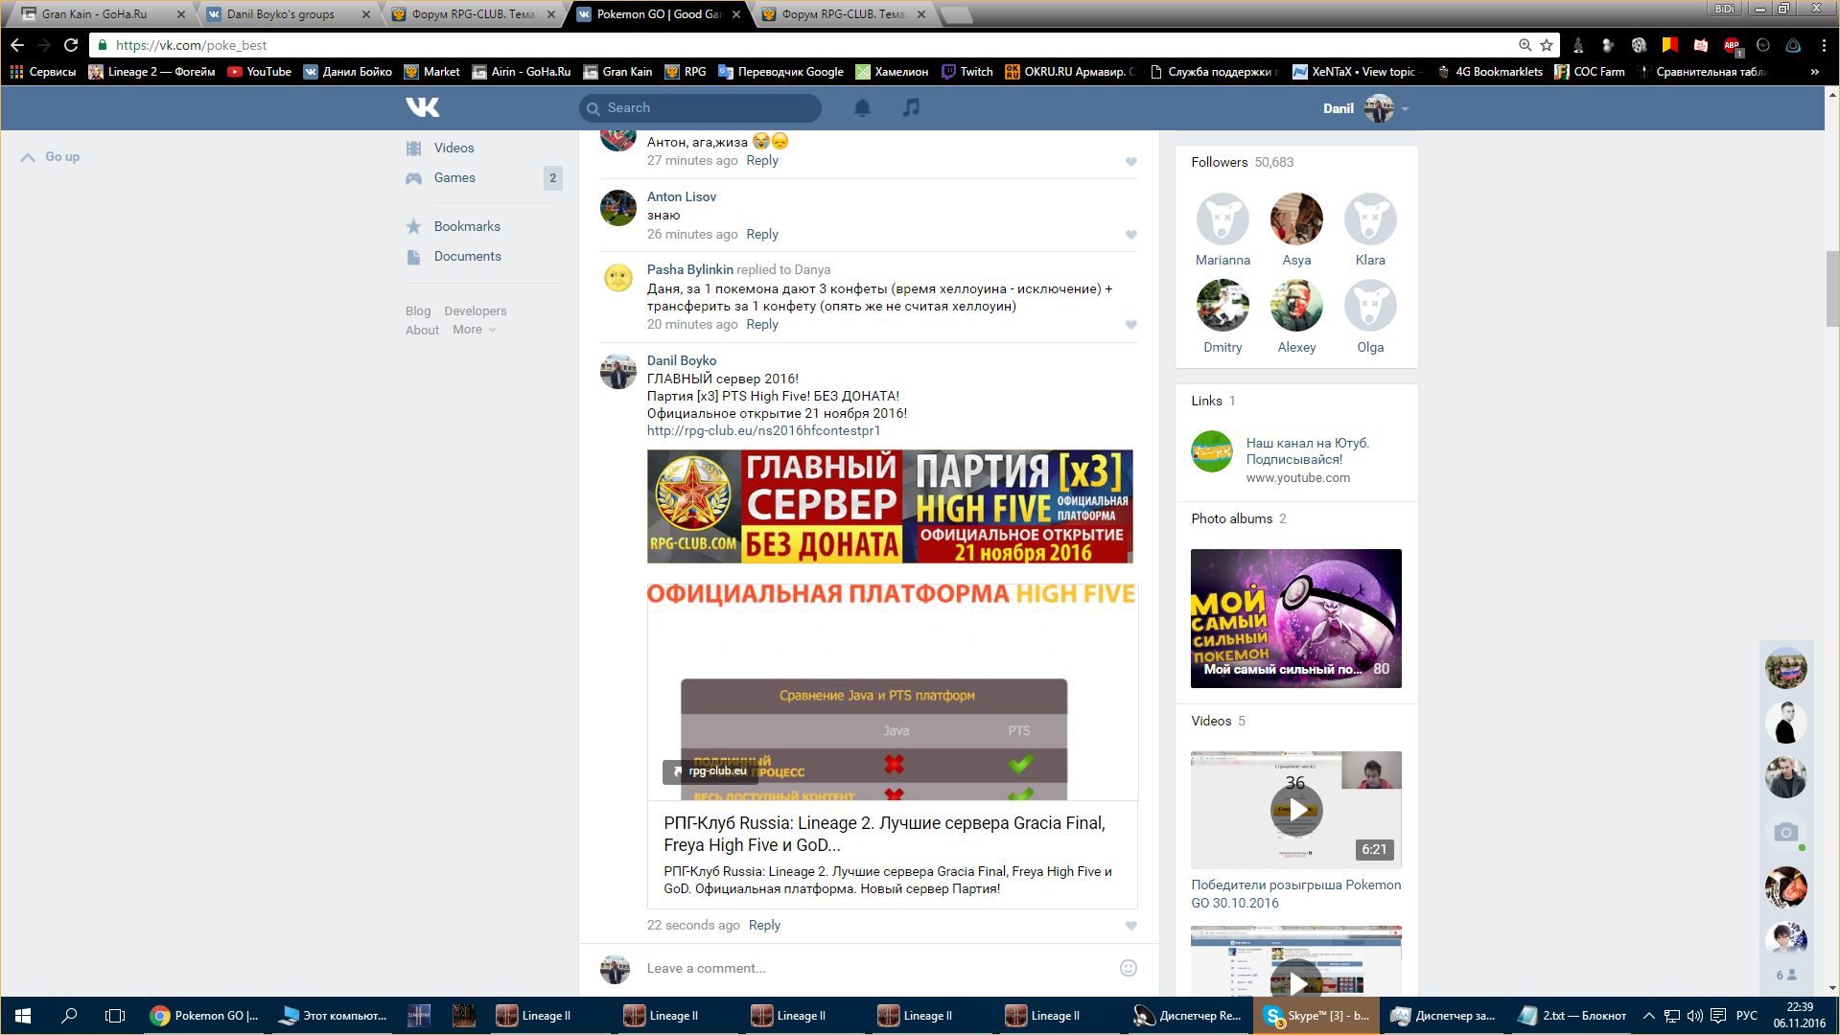Show hidden bookmarks overflow chevron
Image resolution: width=1840 pixels, height=1035 pixels.
click(x=1814, y=72)
